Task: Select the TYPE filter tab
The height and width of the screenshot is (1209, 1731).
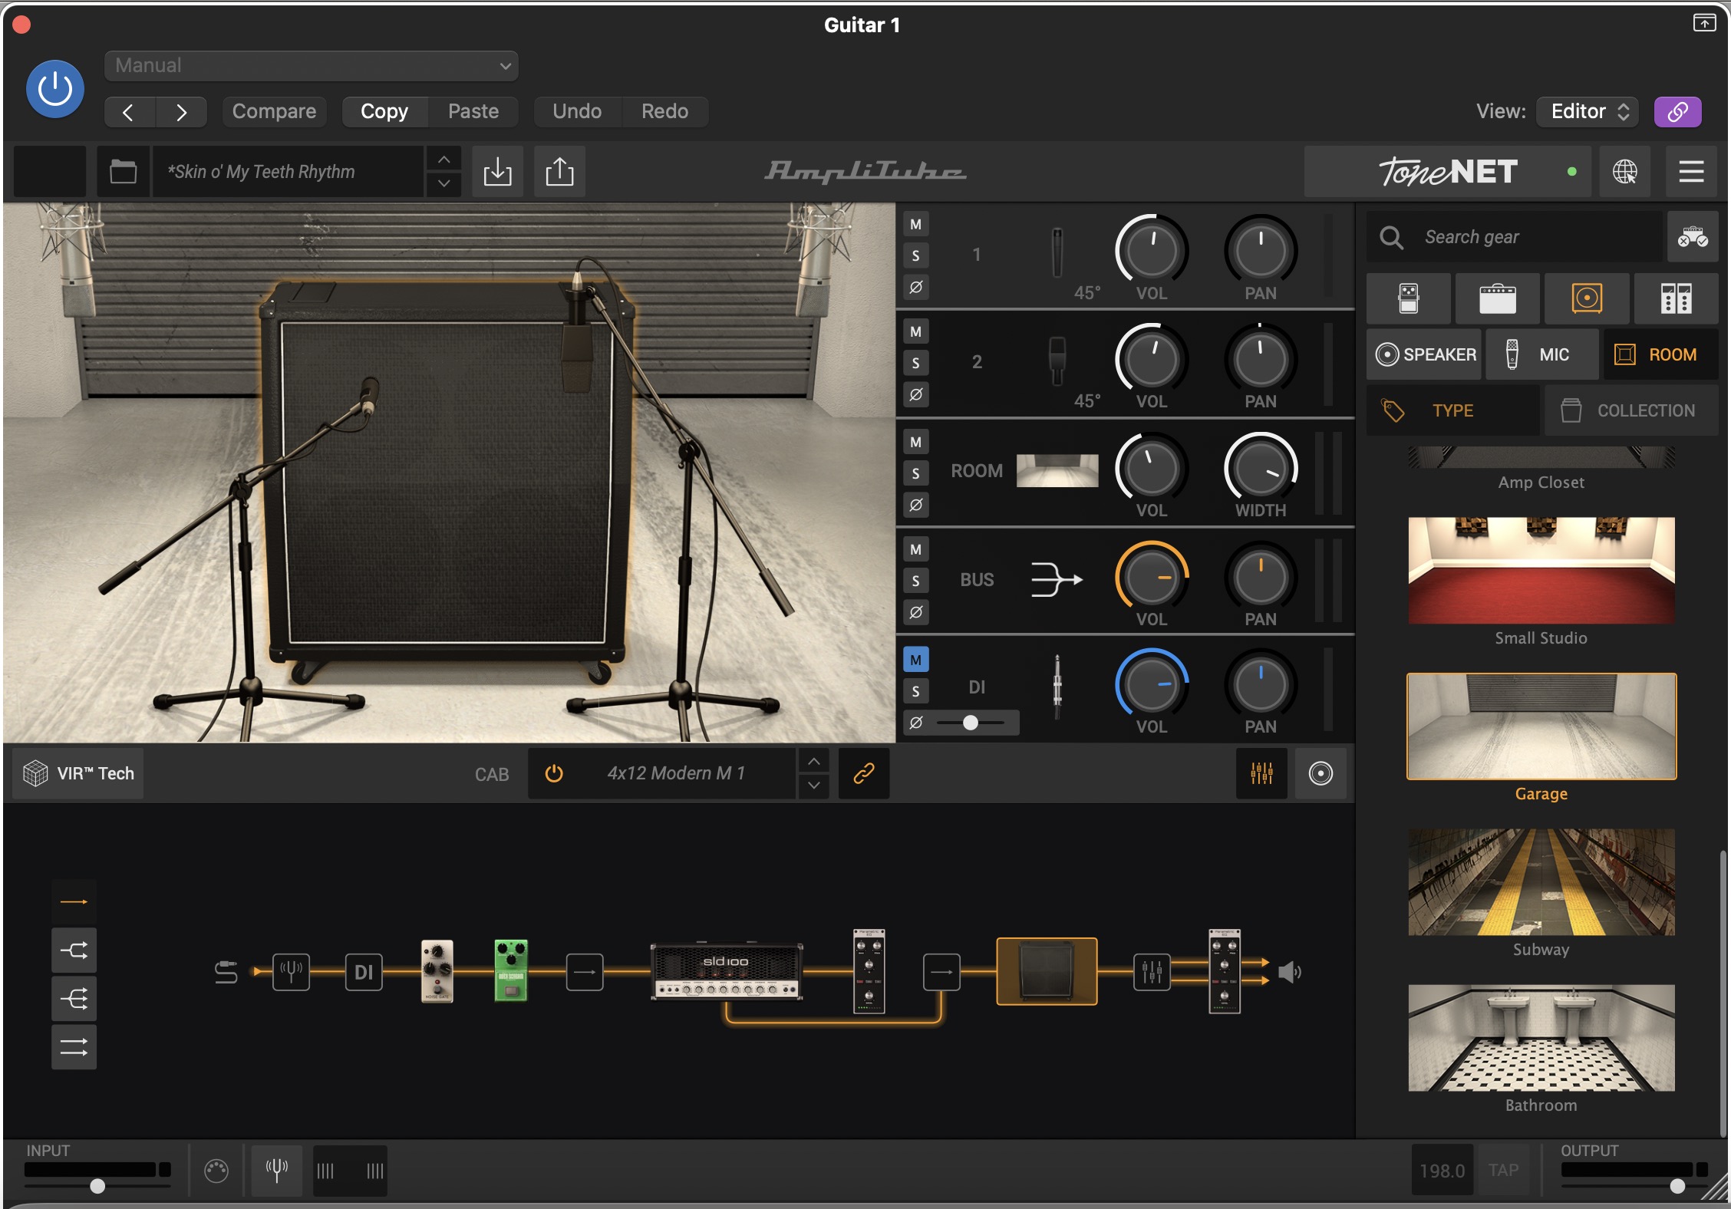Action: [1453, 410]
